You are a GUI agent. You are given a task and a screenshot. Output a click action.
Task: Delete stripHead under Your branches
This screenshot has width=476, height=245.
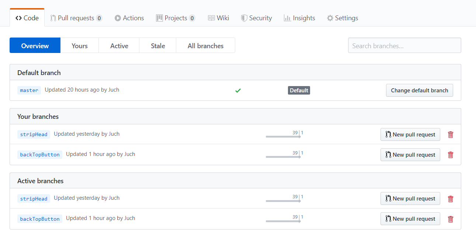click(x=450, y=135)
